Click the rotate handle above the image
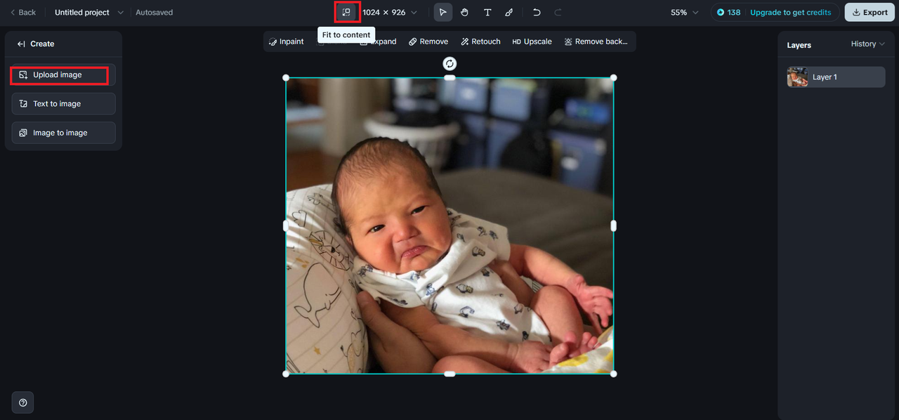The height and width of the screenshot is (420, 899). pos(449,64)
